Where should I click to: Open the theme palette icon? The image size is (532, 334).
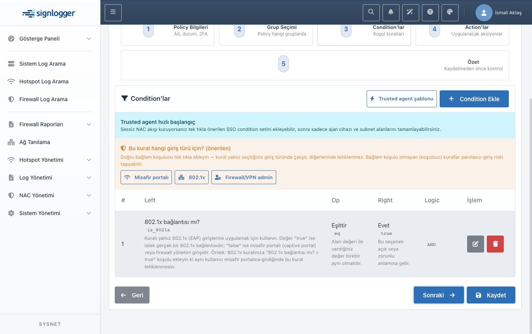click(x=450, y=12)
